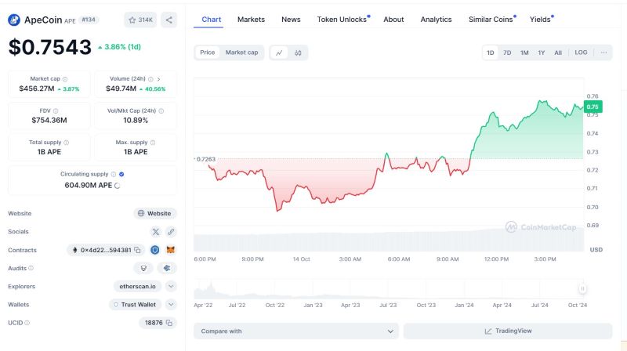Viewport: 627px width, 351px height.
Task: Show UCID info icon
Action: coord(27,323)
